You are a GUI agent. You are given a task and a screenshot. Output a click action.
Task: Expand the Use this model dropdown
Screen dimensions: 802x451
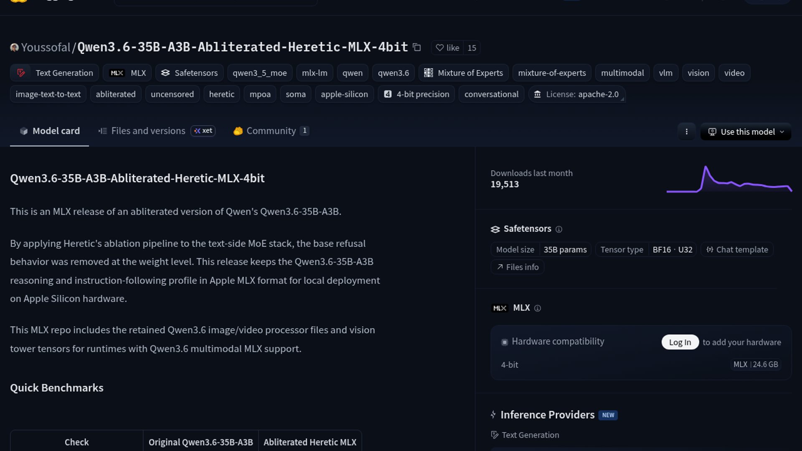(746, 132)
